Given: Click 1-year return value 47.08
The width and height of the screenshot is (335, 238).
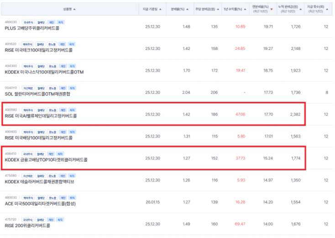Looking at the screenshot, I should pyautogui.click(x=241, y=114).
